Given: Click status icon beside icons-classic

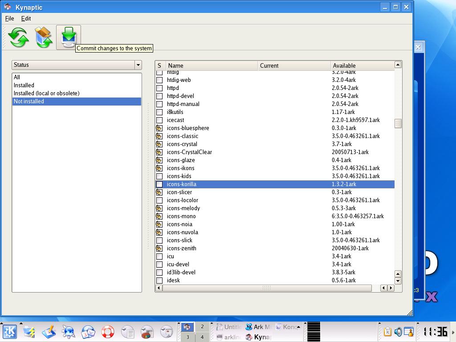Looking at the screenshot, I should pos(159,136).
